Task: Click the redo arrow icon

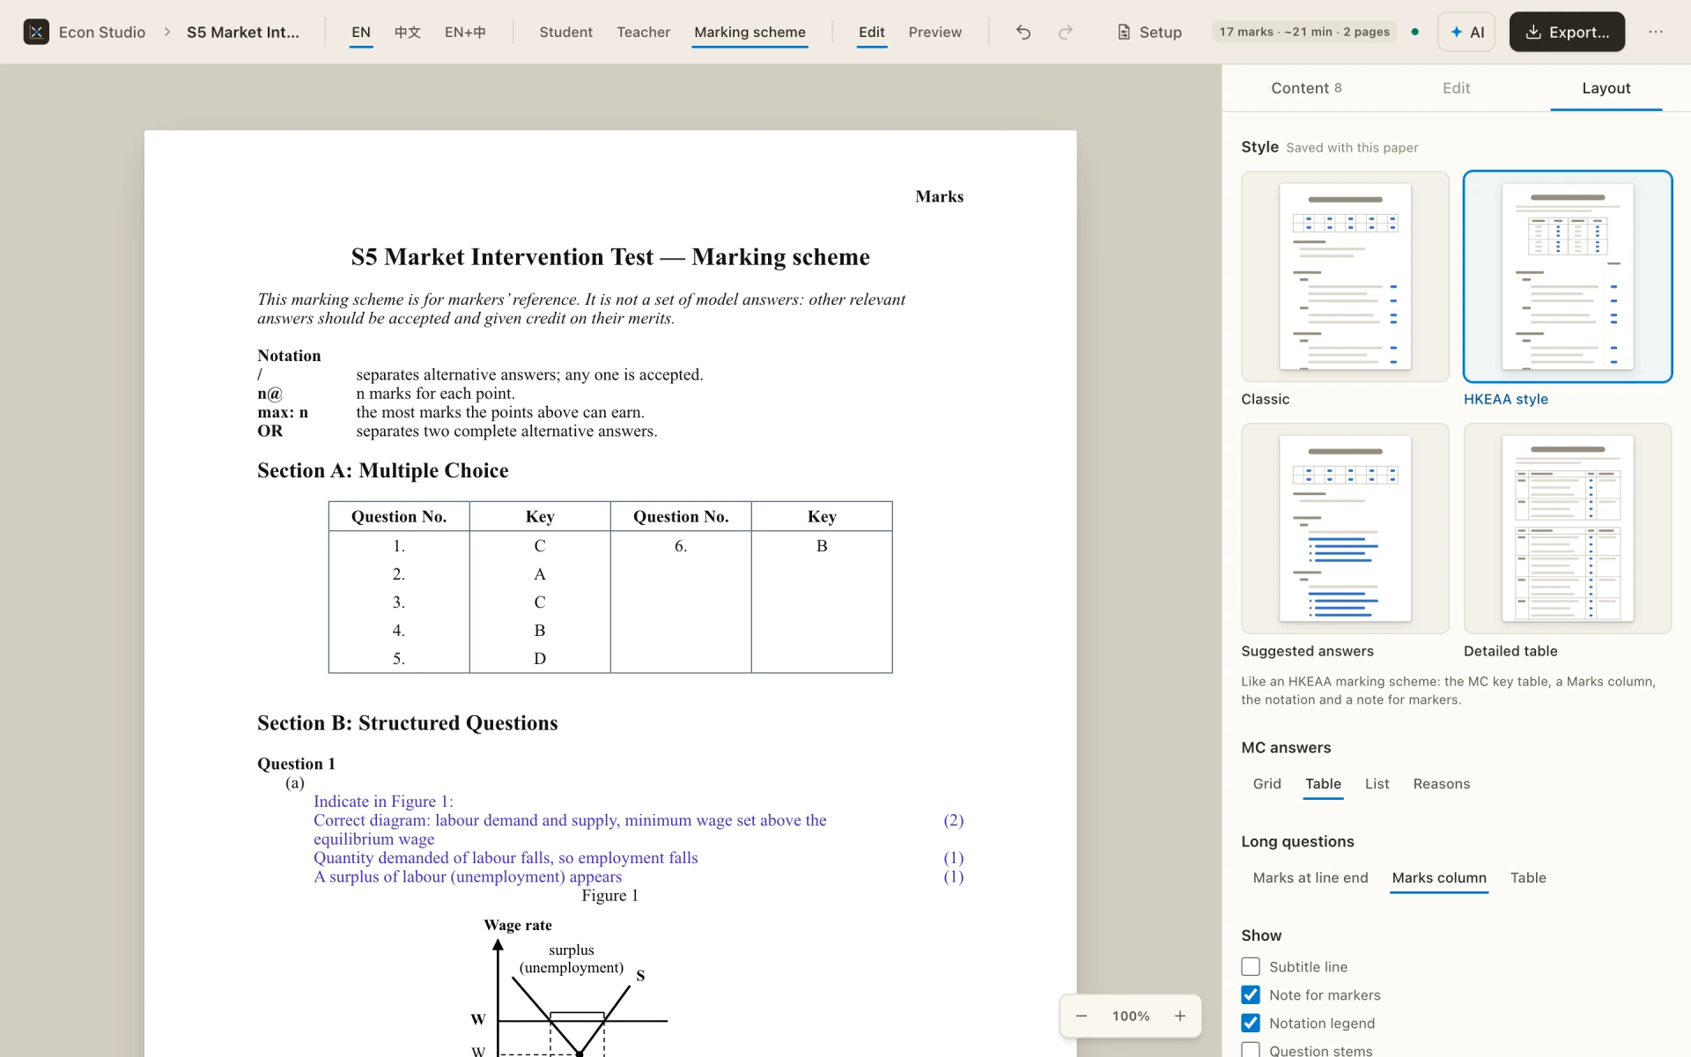Action: click(x=1066, y=32)
